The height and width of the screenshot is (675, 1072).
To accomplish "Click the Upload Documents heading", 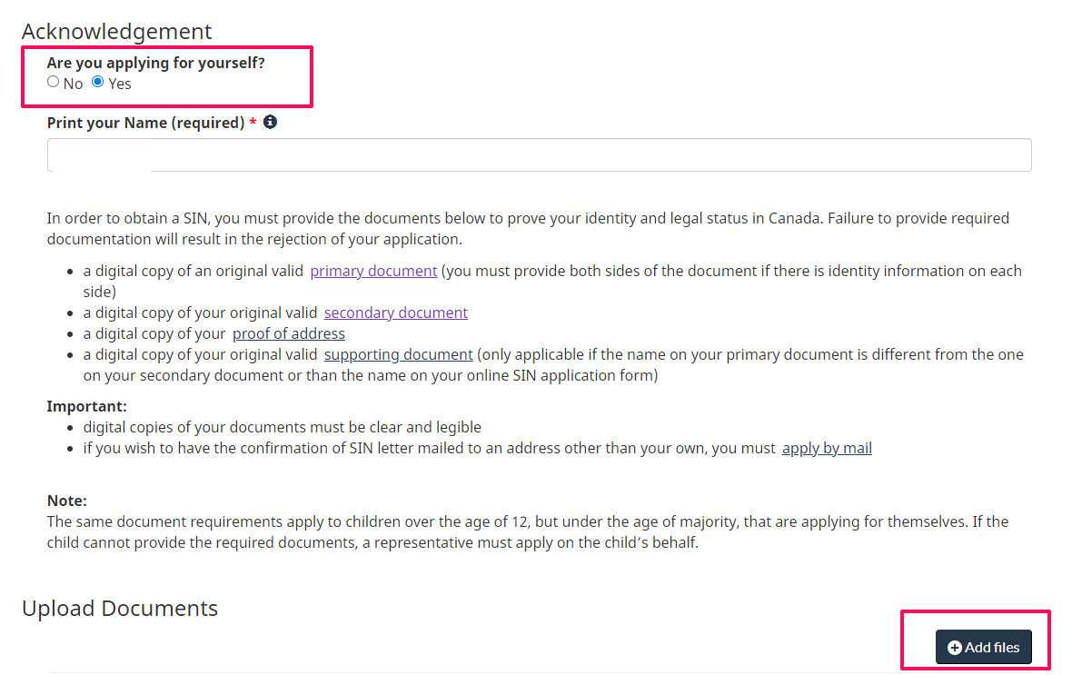I will pos(120,608).
